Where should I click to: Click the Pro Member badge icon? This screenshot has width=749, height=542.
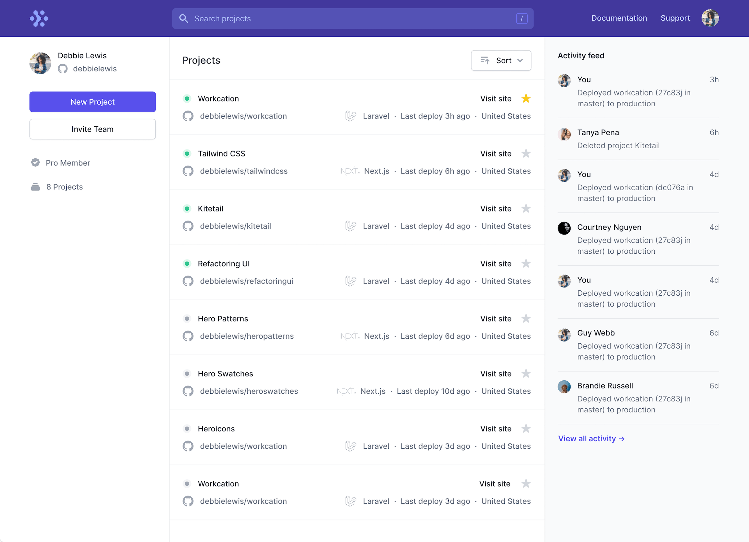click(x=35, y=163)
